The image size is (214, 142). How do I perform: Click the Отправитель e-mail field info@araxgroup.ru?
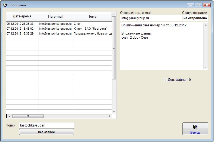click(151, 18)
